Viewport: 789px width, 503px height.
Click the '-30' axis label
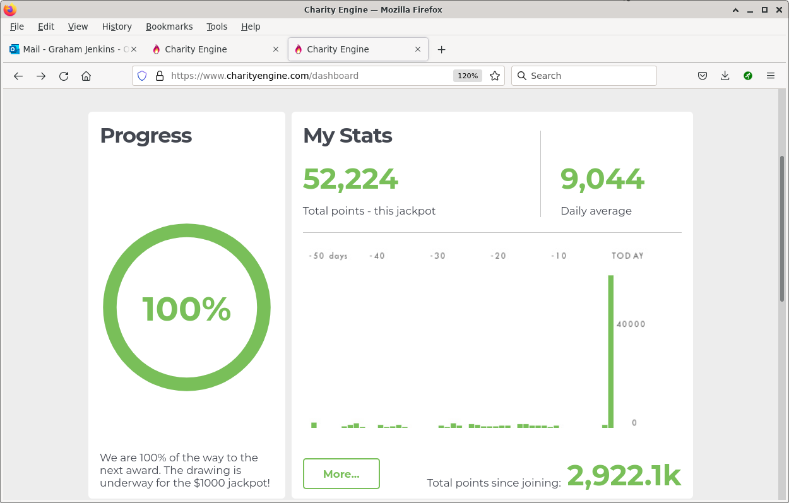coord(437,256)
